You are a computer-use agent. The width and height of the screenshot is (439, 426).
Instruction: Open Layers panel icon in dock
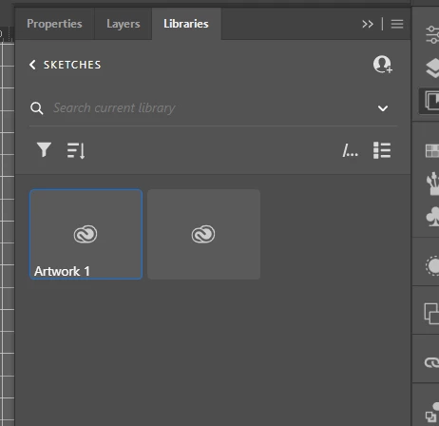[x=432, y=68]
